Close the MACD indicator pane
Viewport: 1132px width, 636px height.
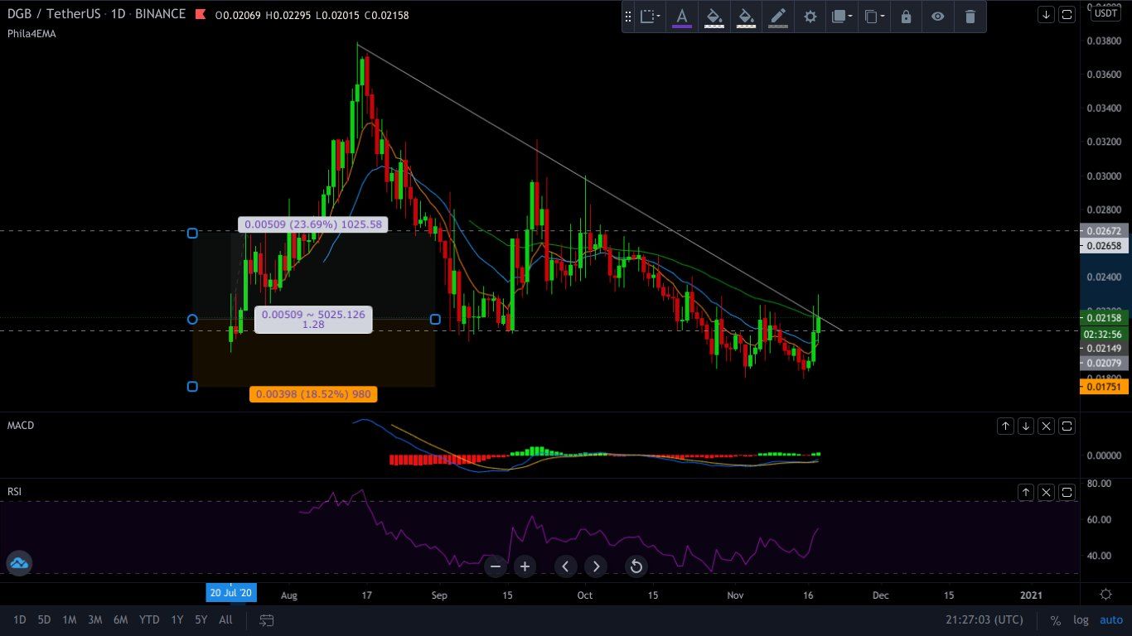tap(1046, 426)
